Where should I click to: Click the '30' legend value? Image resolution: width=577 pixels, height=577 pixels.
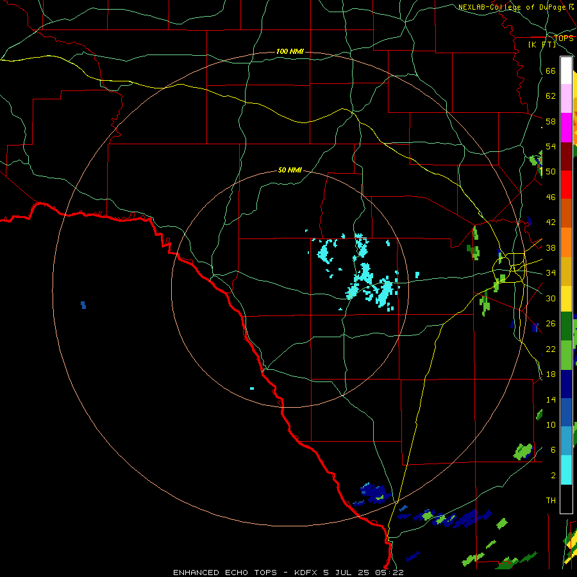pos(551,298)
